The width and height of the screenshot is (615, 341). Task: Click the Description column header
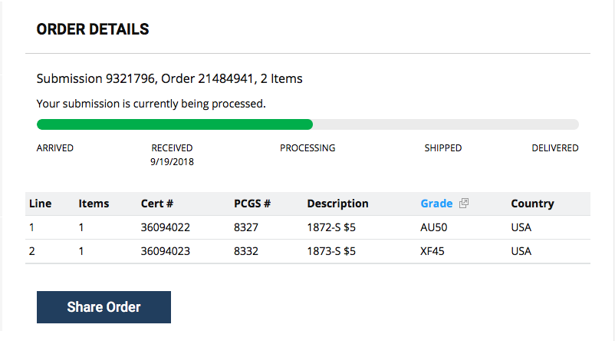[x=337, y=204]
